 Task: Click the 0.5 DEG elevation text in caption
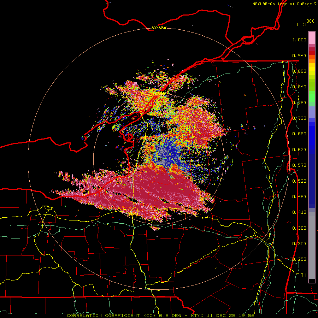click(170, 316)
